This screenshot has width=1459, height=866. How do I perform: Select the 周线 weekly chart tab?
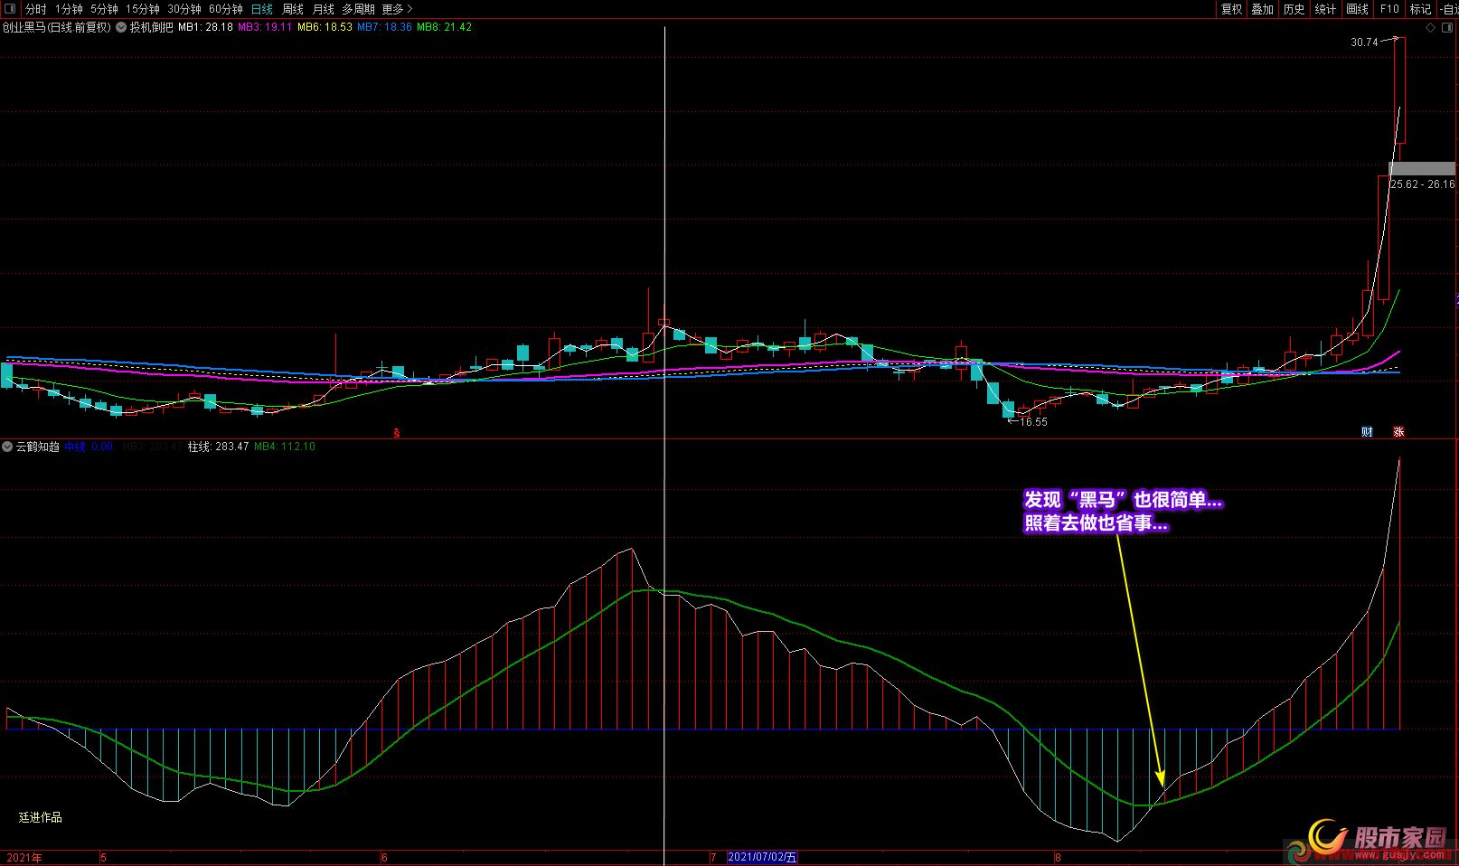pyautogui.click(x=292, y=9)
